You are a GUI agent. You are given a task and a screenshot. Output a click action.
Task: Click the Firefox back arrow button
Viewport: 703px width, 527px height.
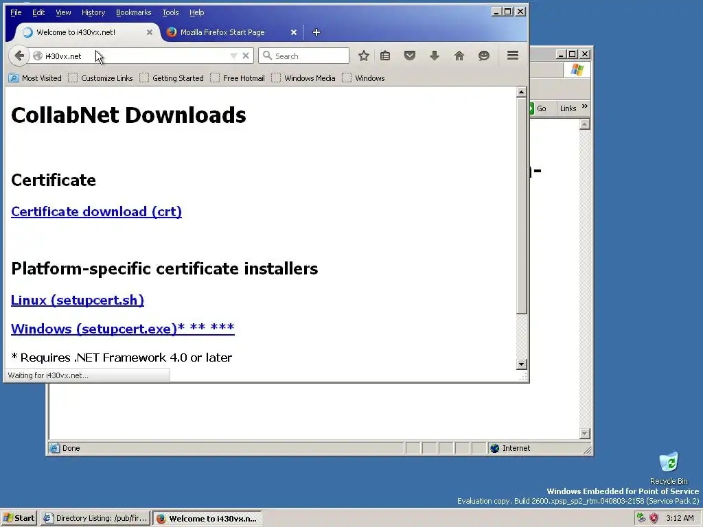coord(19,56)
